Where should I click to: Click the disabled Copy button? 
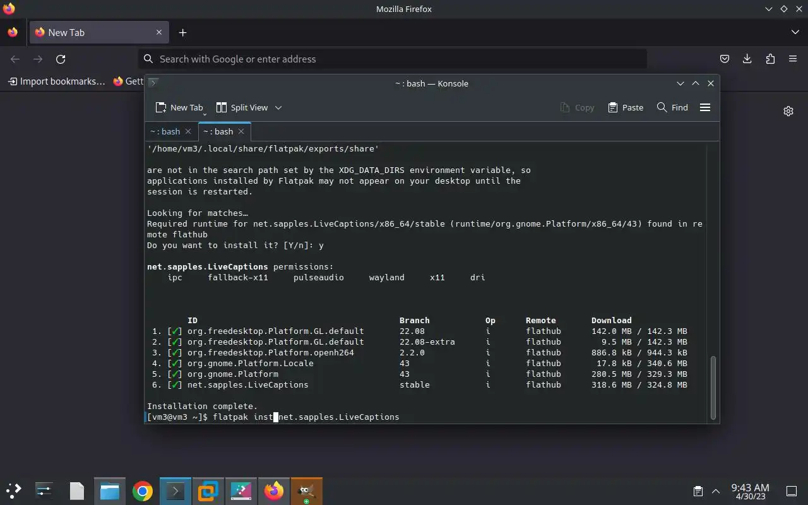coord(577,107)
